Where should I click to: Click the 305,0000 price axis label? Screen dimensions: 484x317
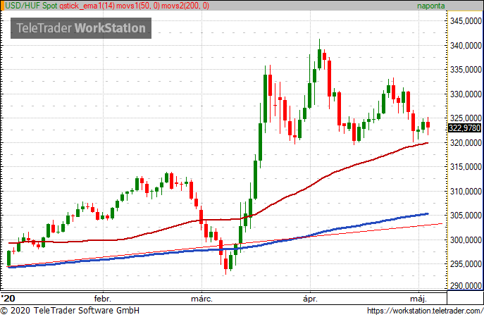(466, 216)
